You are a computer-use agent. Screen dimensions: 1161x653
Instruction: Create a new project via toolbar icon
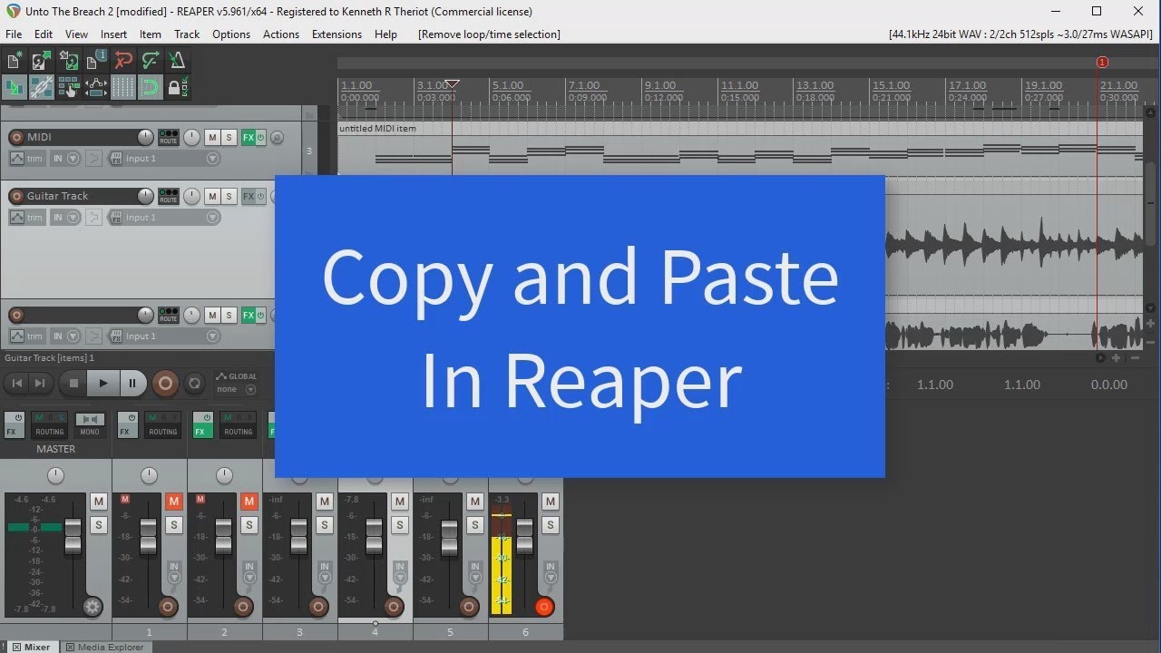(x=15, y=61)
